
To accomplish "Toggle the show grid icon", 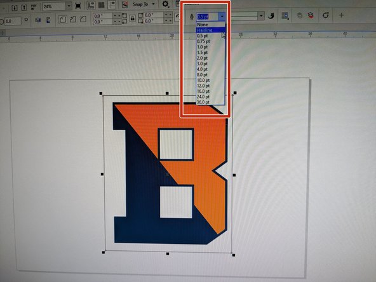I will 102,5.
